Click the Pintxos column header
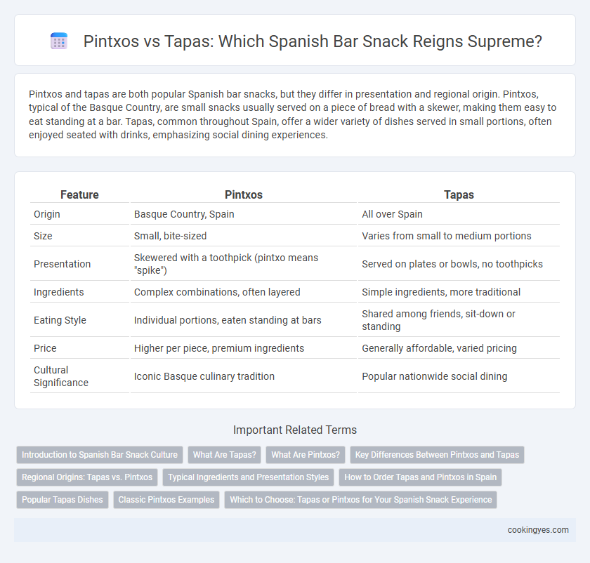The width and height of the screenshot is (590, 563). pyautogui.click(x=244, y=194)
